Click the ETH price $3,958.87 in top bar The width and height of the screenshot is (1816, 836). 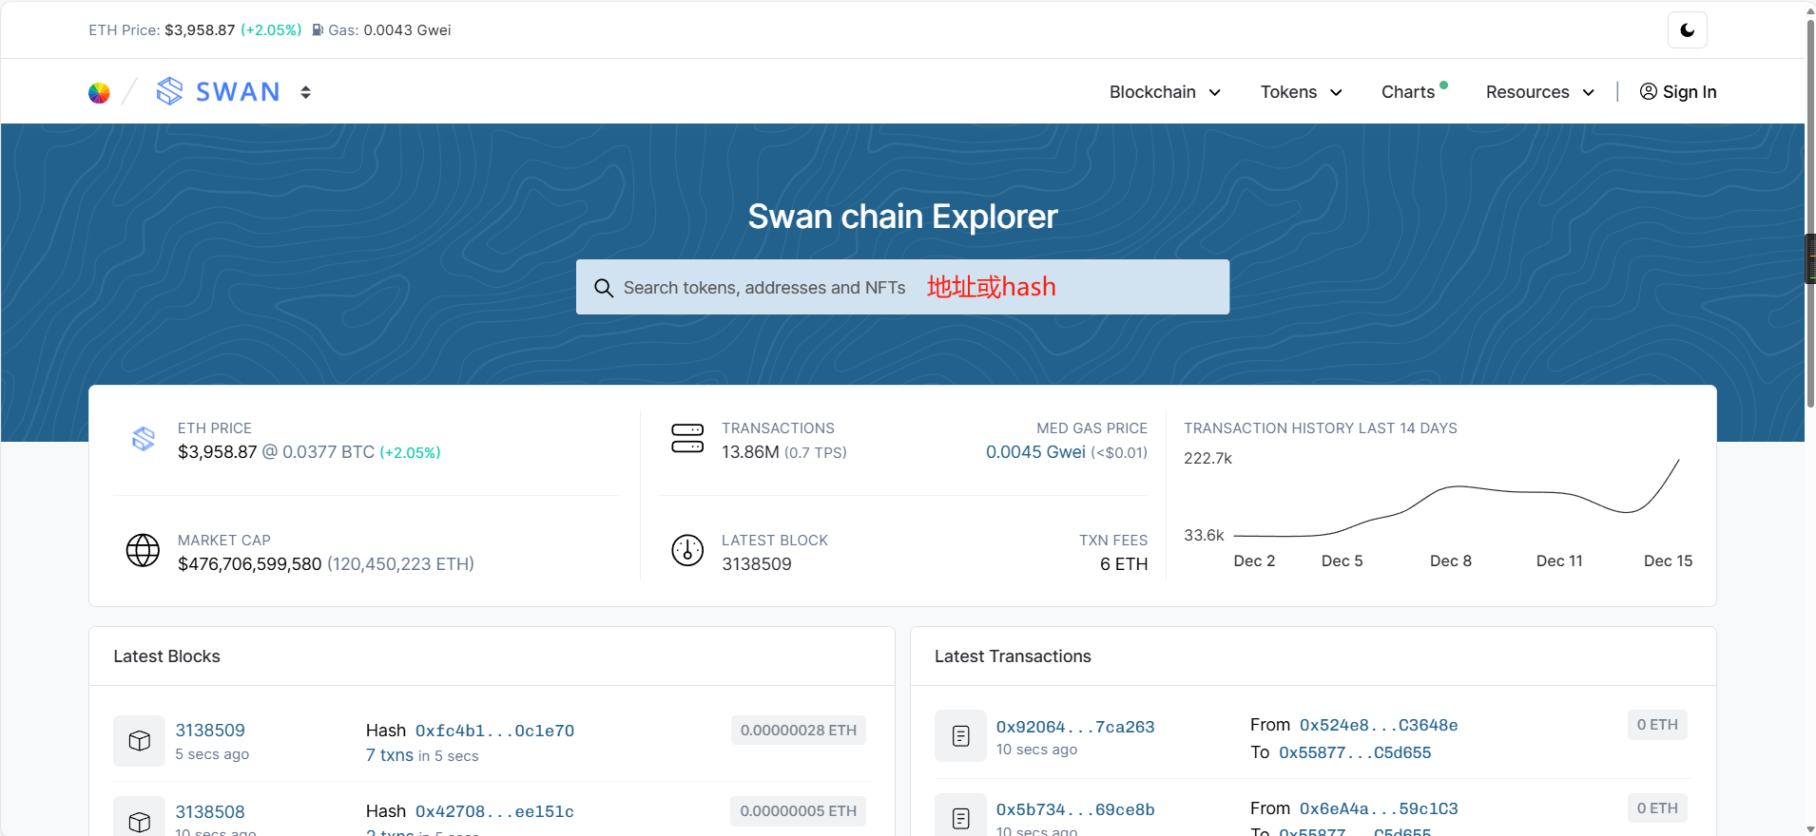coord(200,30)
